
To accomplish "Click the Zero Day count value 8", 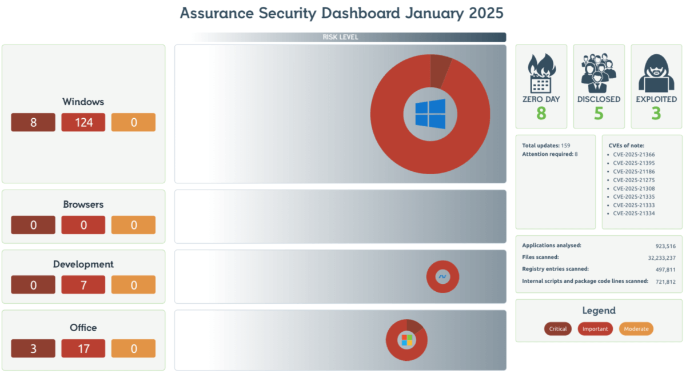I will (541, 114).
